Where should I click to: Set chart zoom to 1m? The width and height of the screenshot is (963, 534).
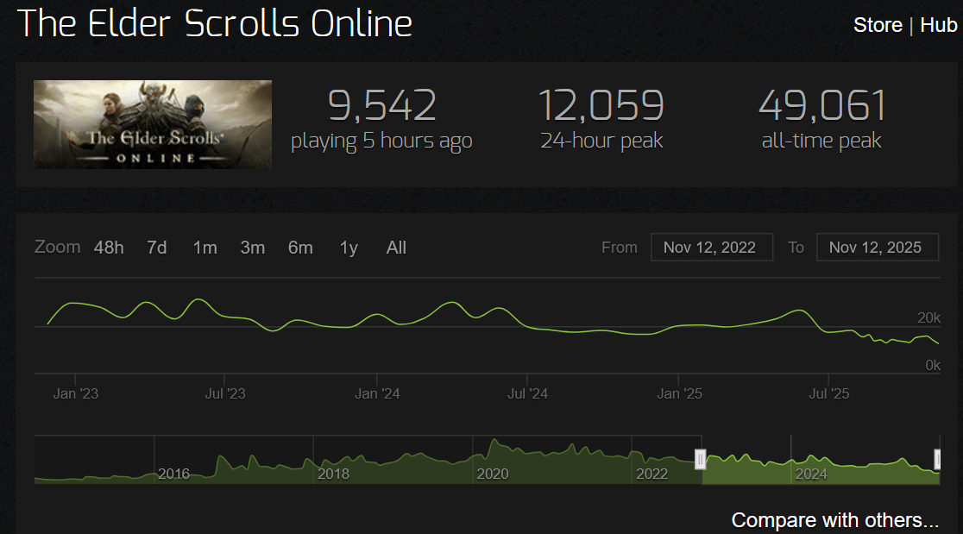coord(205,248)
